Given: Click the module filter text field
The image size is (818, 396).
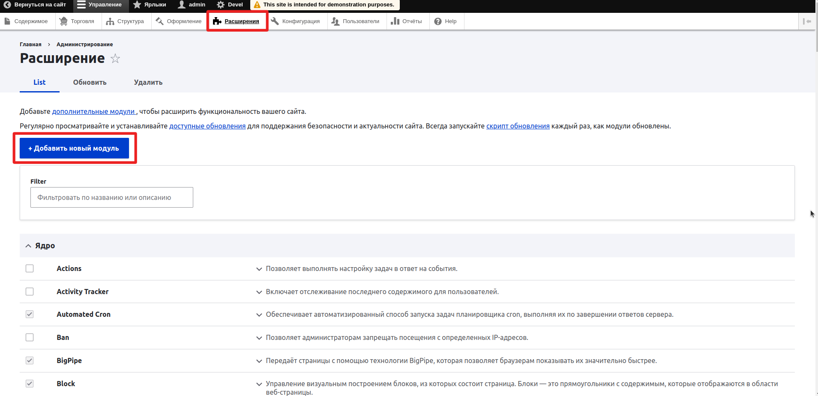Looking at the screenshot, I should [x=111, y=197].
